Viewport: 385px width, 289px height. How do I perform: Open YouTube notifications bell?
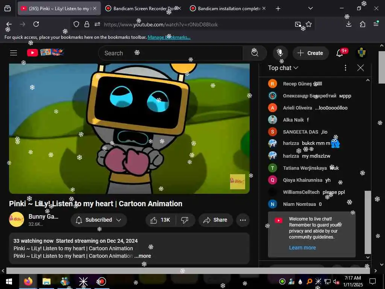(x=340, y=53)
